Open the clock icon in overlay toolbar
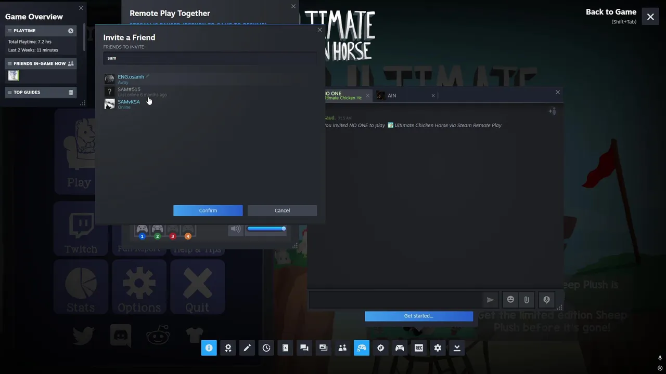The height and width of the screenshot is (374, 666). pos(266,348)
